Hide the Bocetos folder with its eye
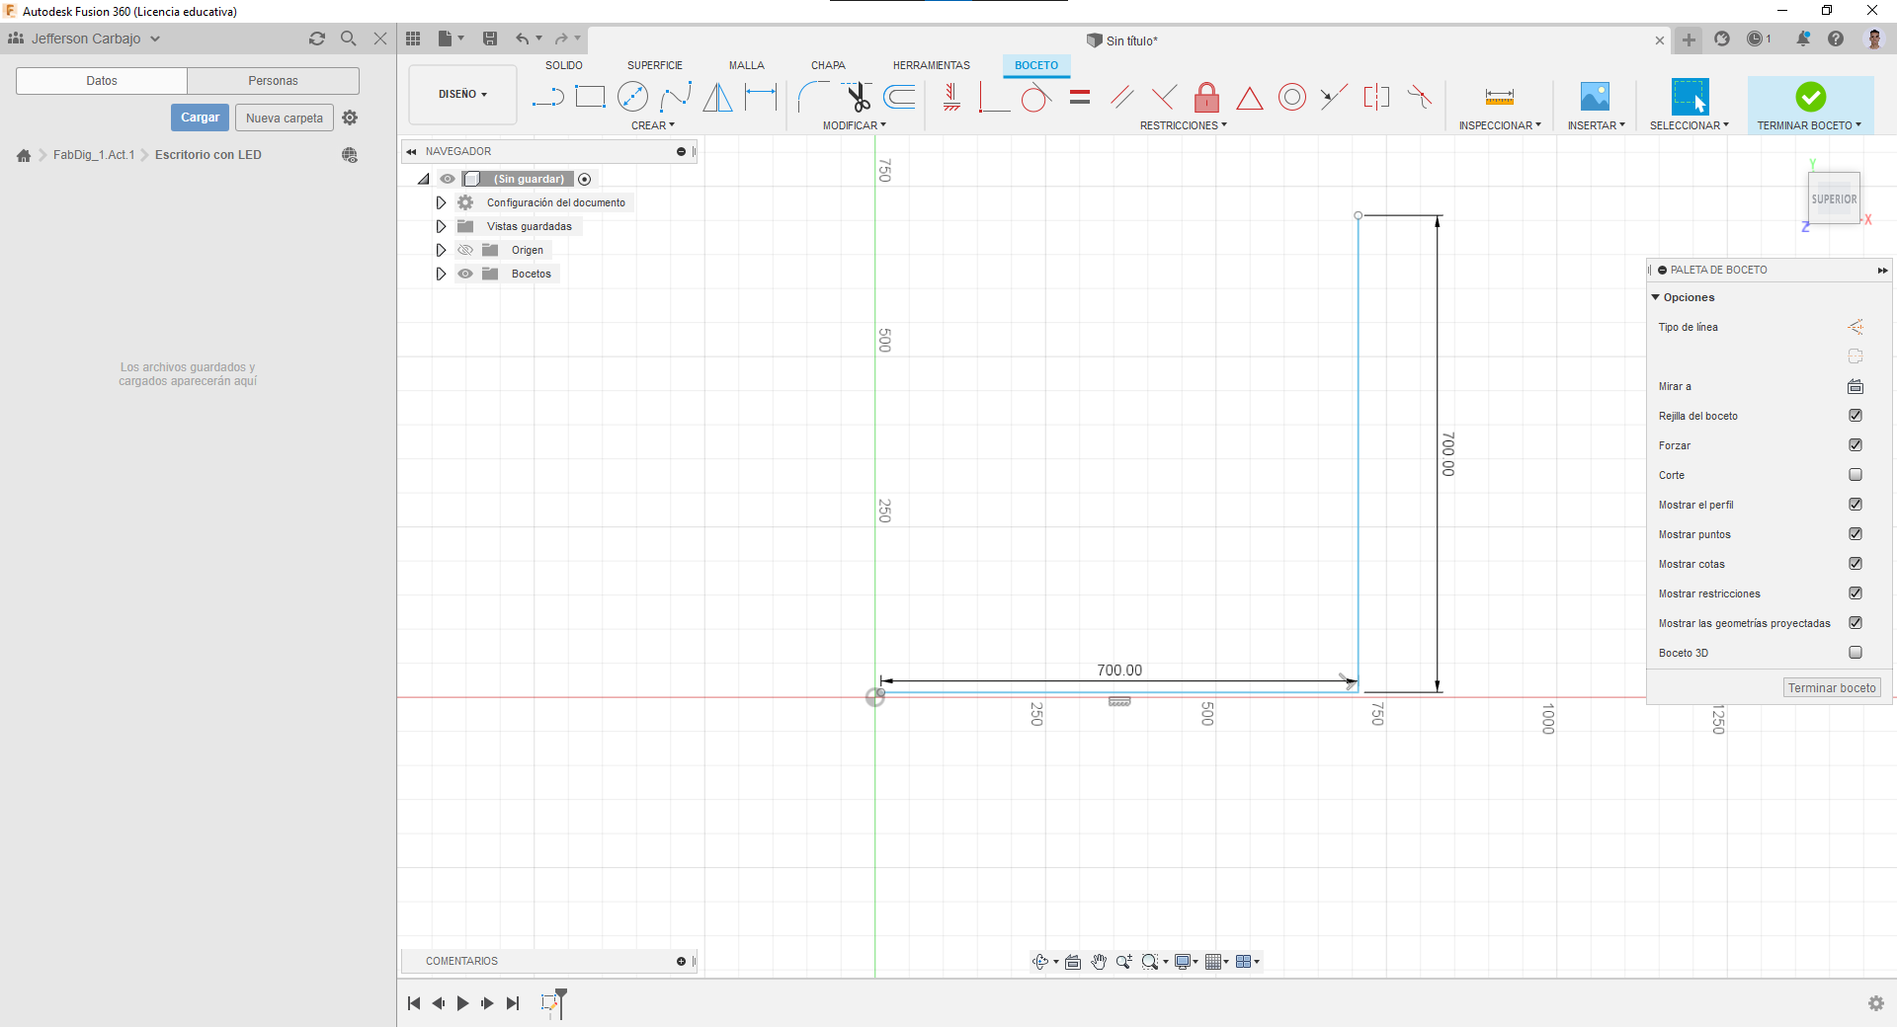The image size is (1897, 1027). [465, 274]
